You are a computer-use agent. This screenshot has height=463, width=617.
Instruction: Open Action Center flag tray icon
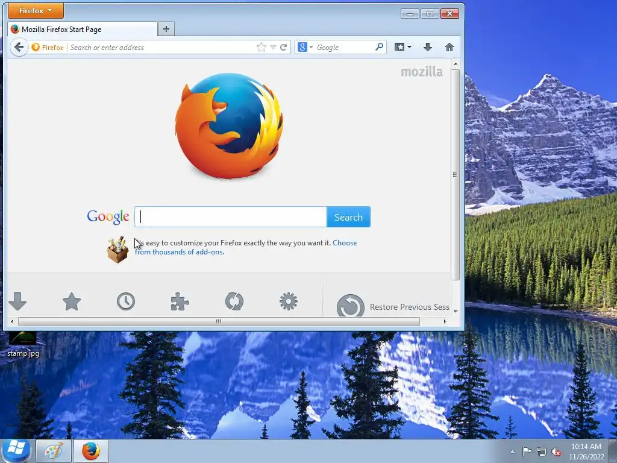coord(527,452)
